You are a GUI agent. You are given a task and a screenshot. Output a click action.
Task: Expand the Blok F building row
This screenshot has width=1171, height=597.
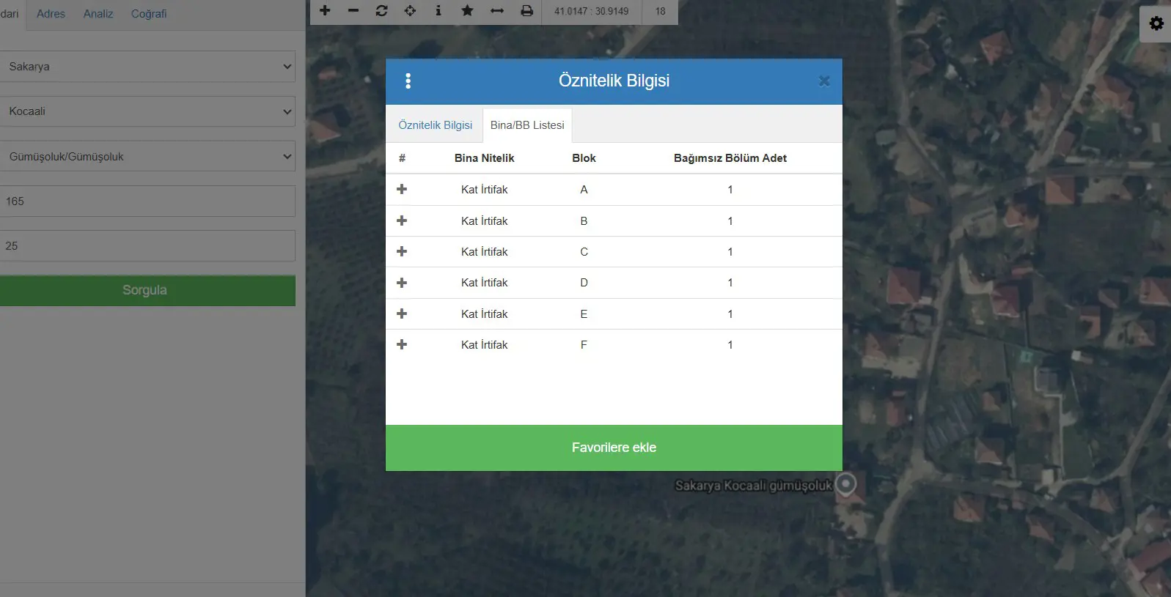[x=402, y=344]
